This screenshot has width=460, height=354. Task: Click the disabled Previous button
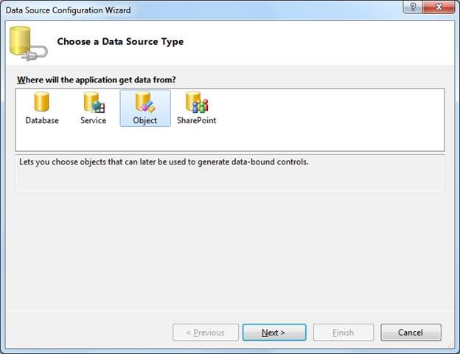pos(206,333)
